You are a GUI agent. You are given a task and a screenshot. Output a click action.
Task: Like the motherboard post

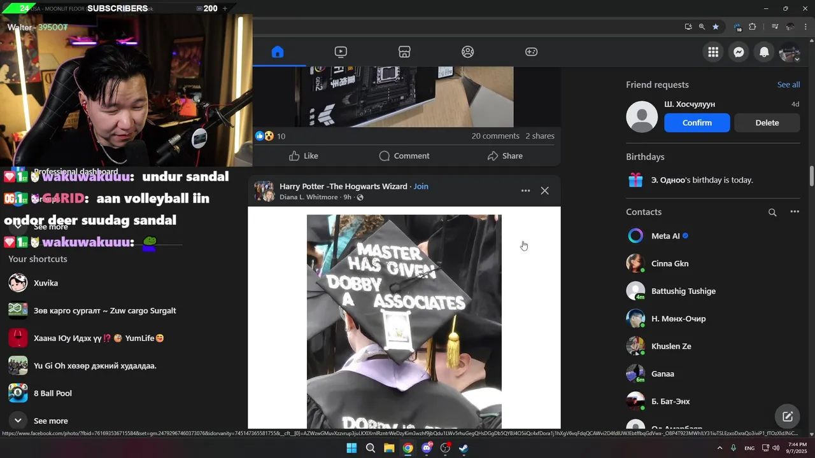point(304,156)
